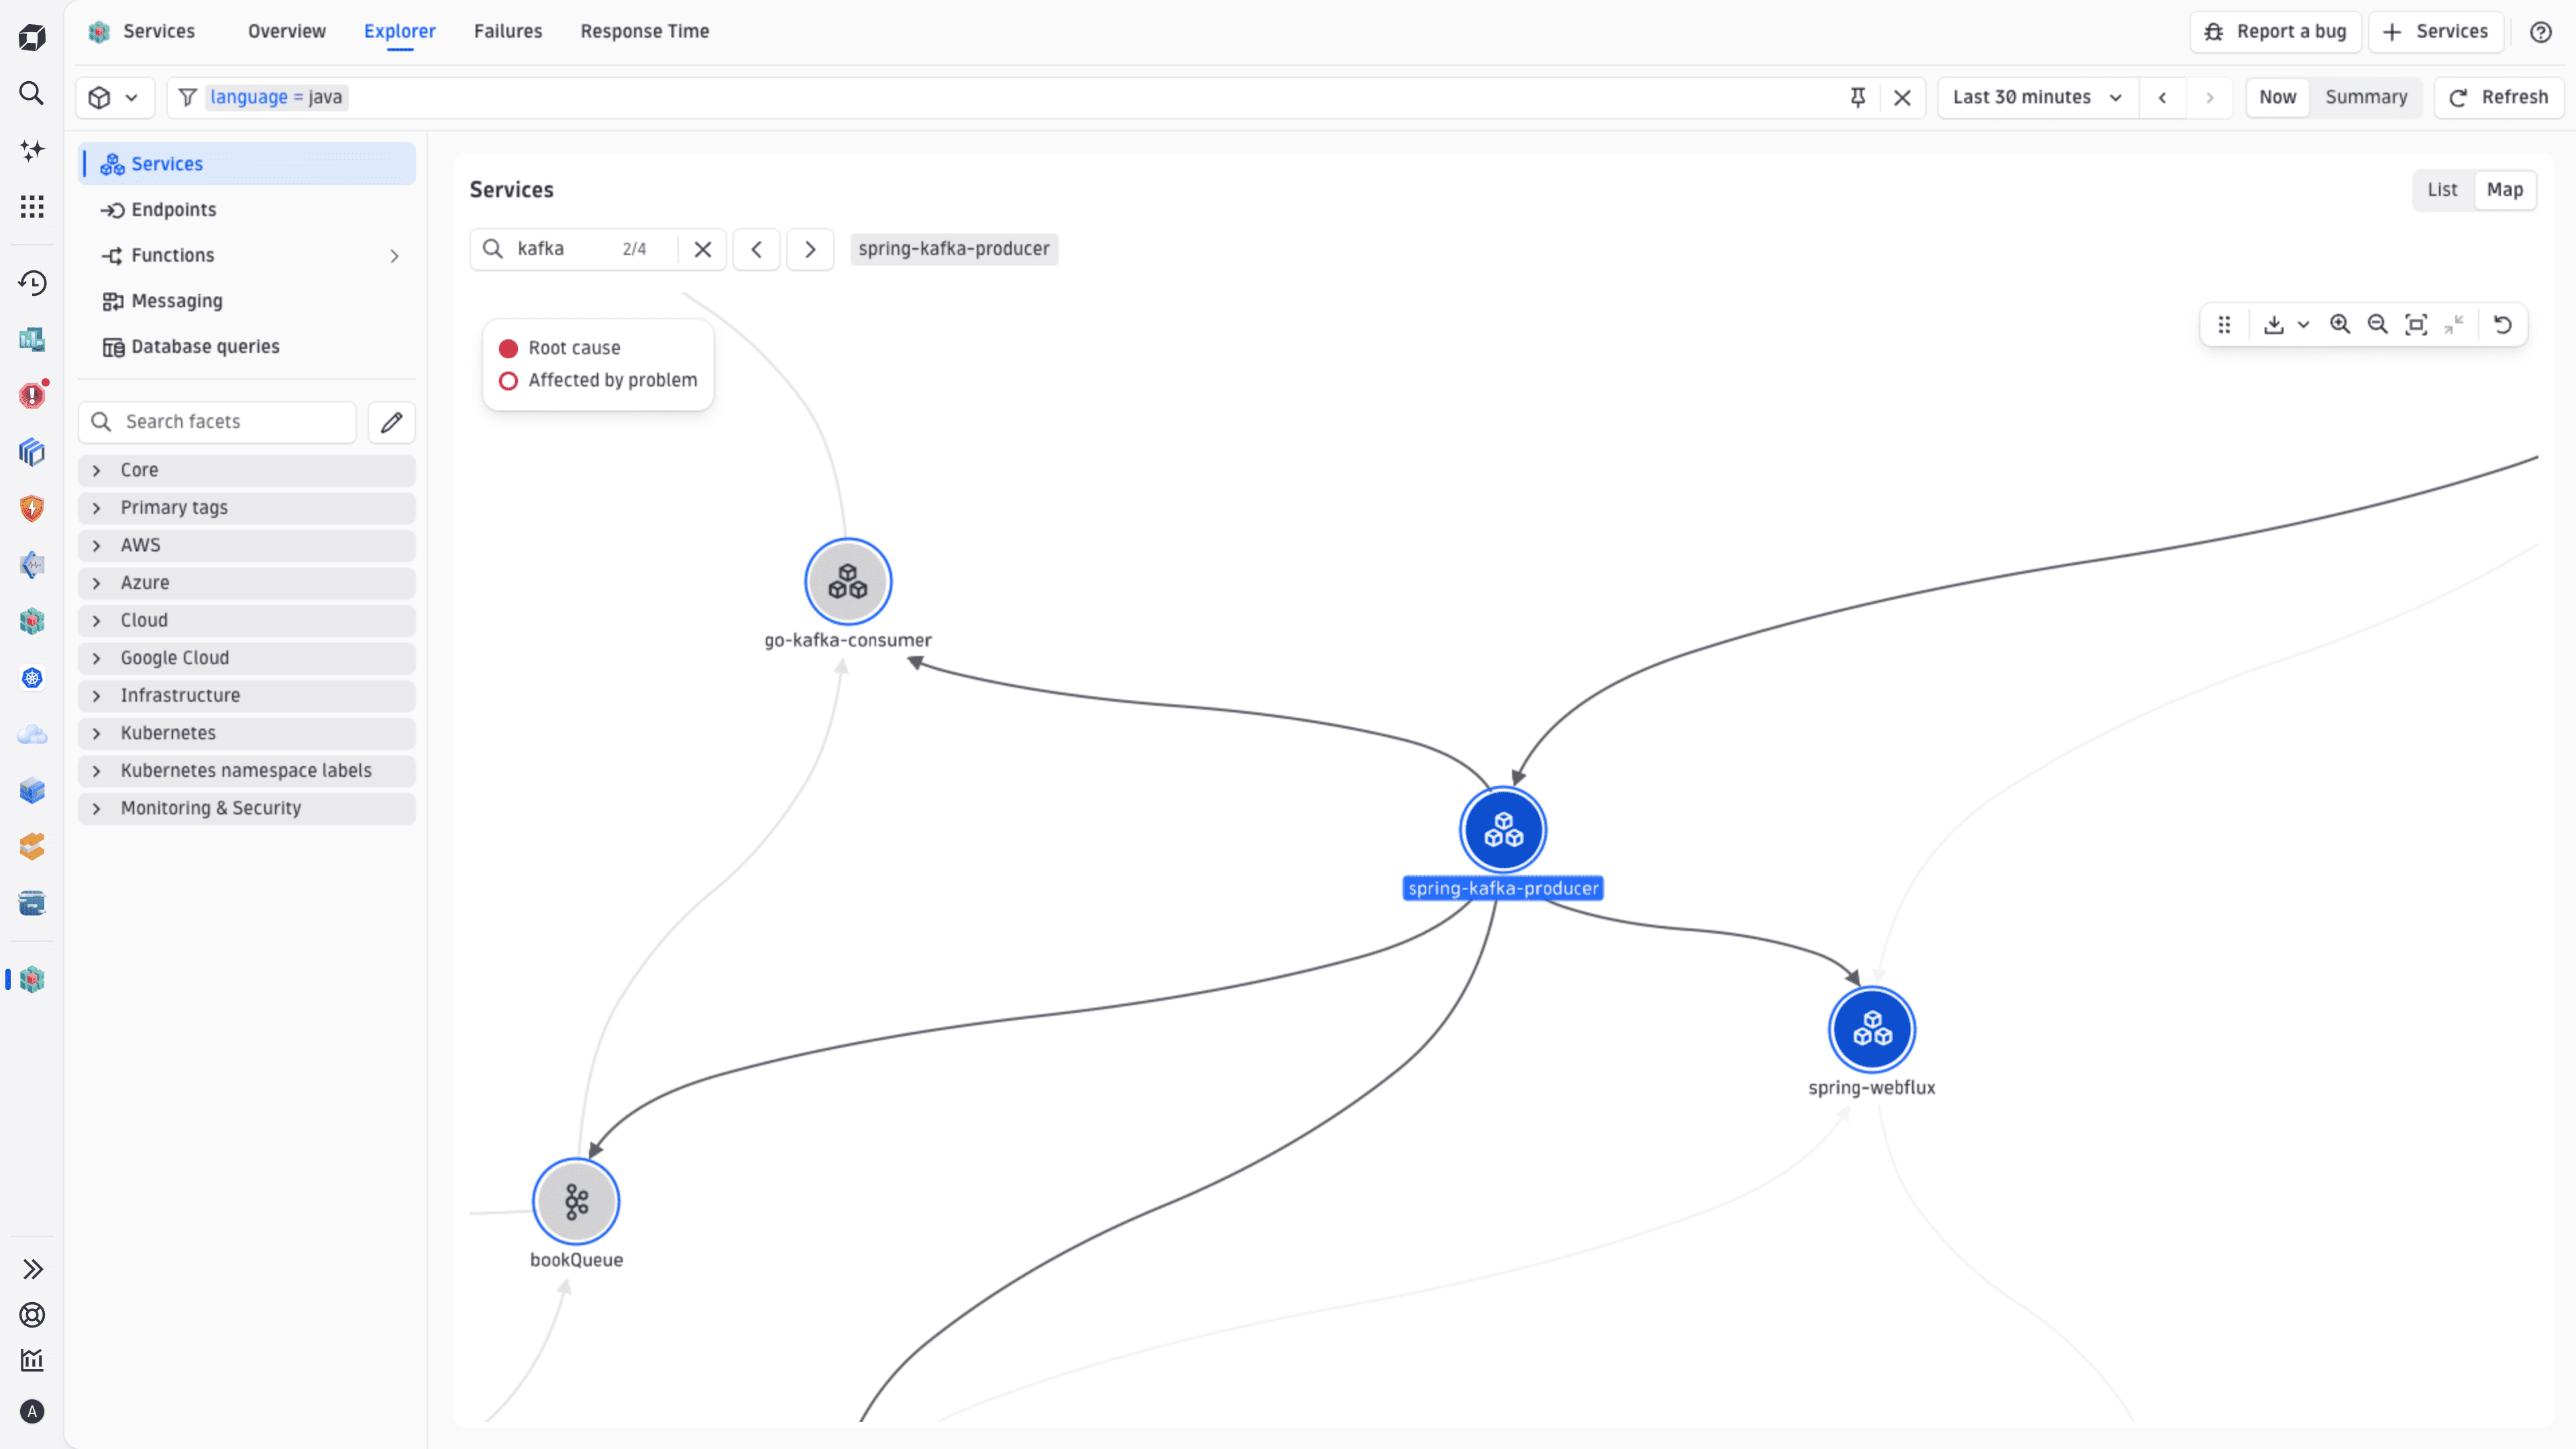The image size is (2576, 1449).
Task: Click the collapse map arrows icon
Action: click(2454, 325)
